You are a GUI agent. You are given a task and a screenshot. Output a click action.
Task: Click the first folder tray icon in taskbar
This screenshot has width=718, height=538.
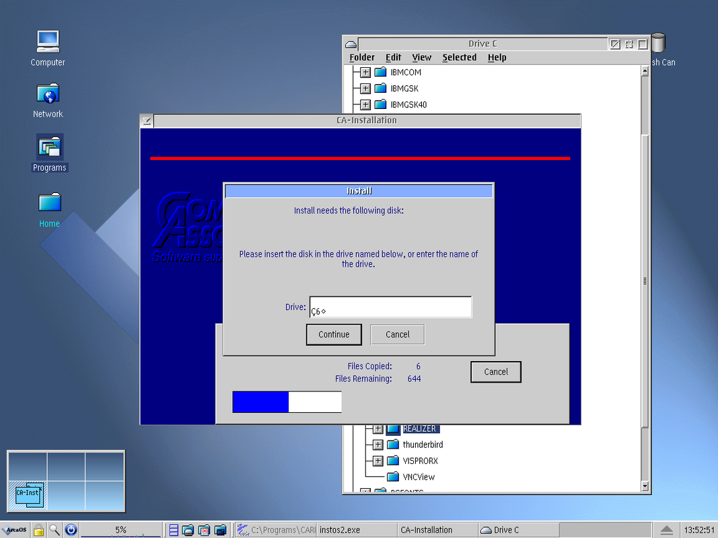188,530
